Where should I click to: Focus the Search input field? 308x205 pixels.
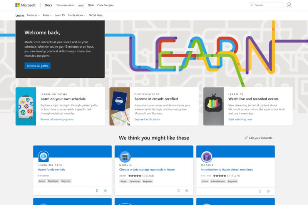click(x=268, y=5)
